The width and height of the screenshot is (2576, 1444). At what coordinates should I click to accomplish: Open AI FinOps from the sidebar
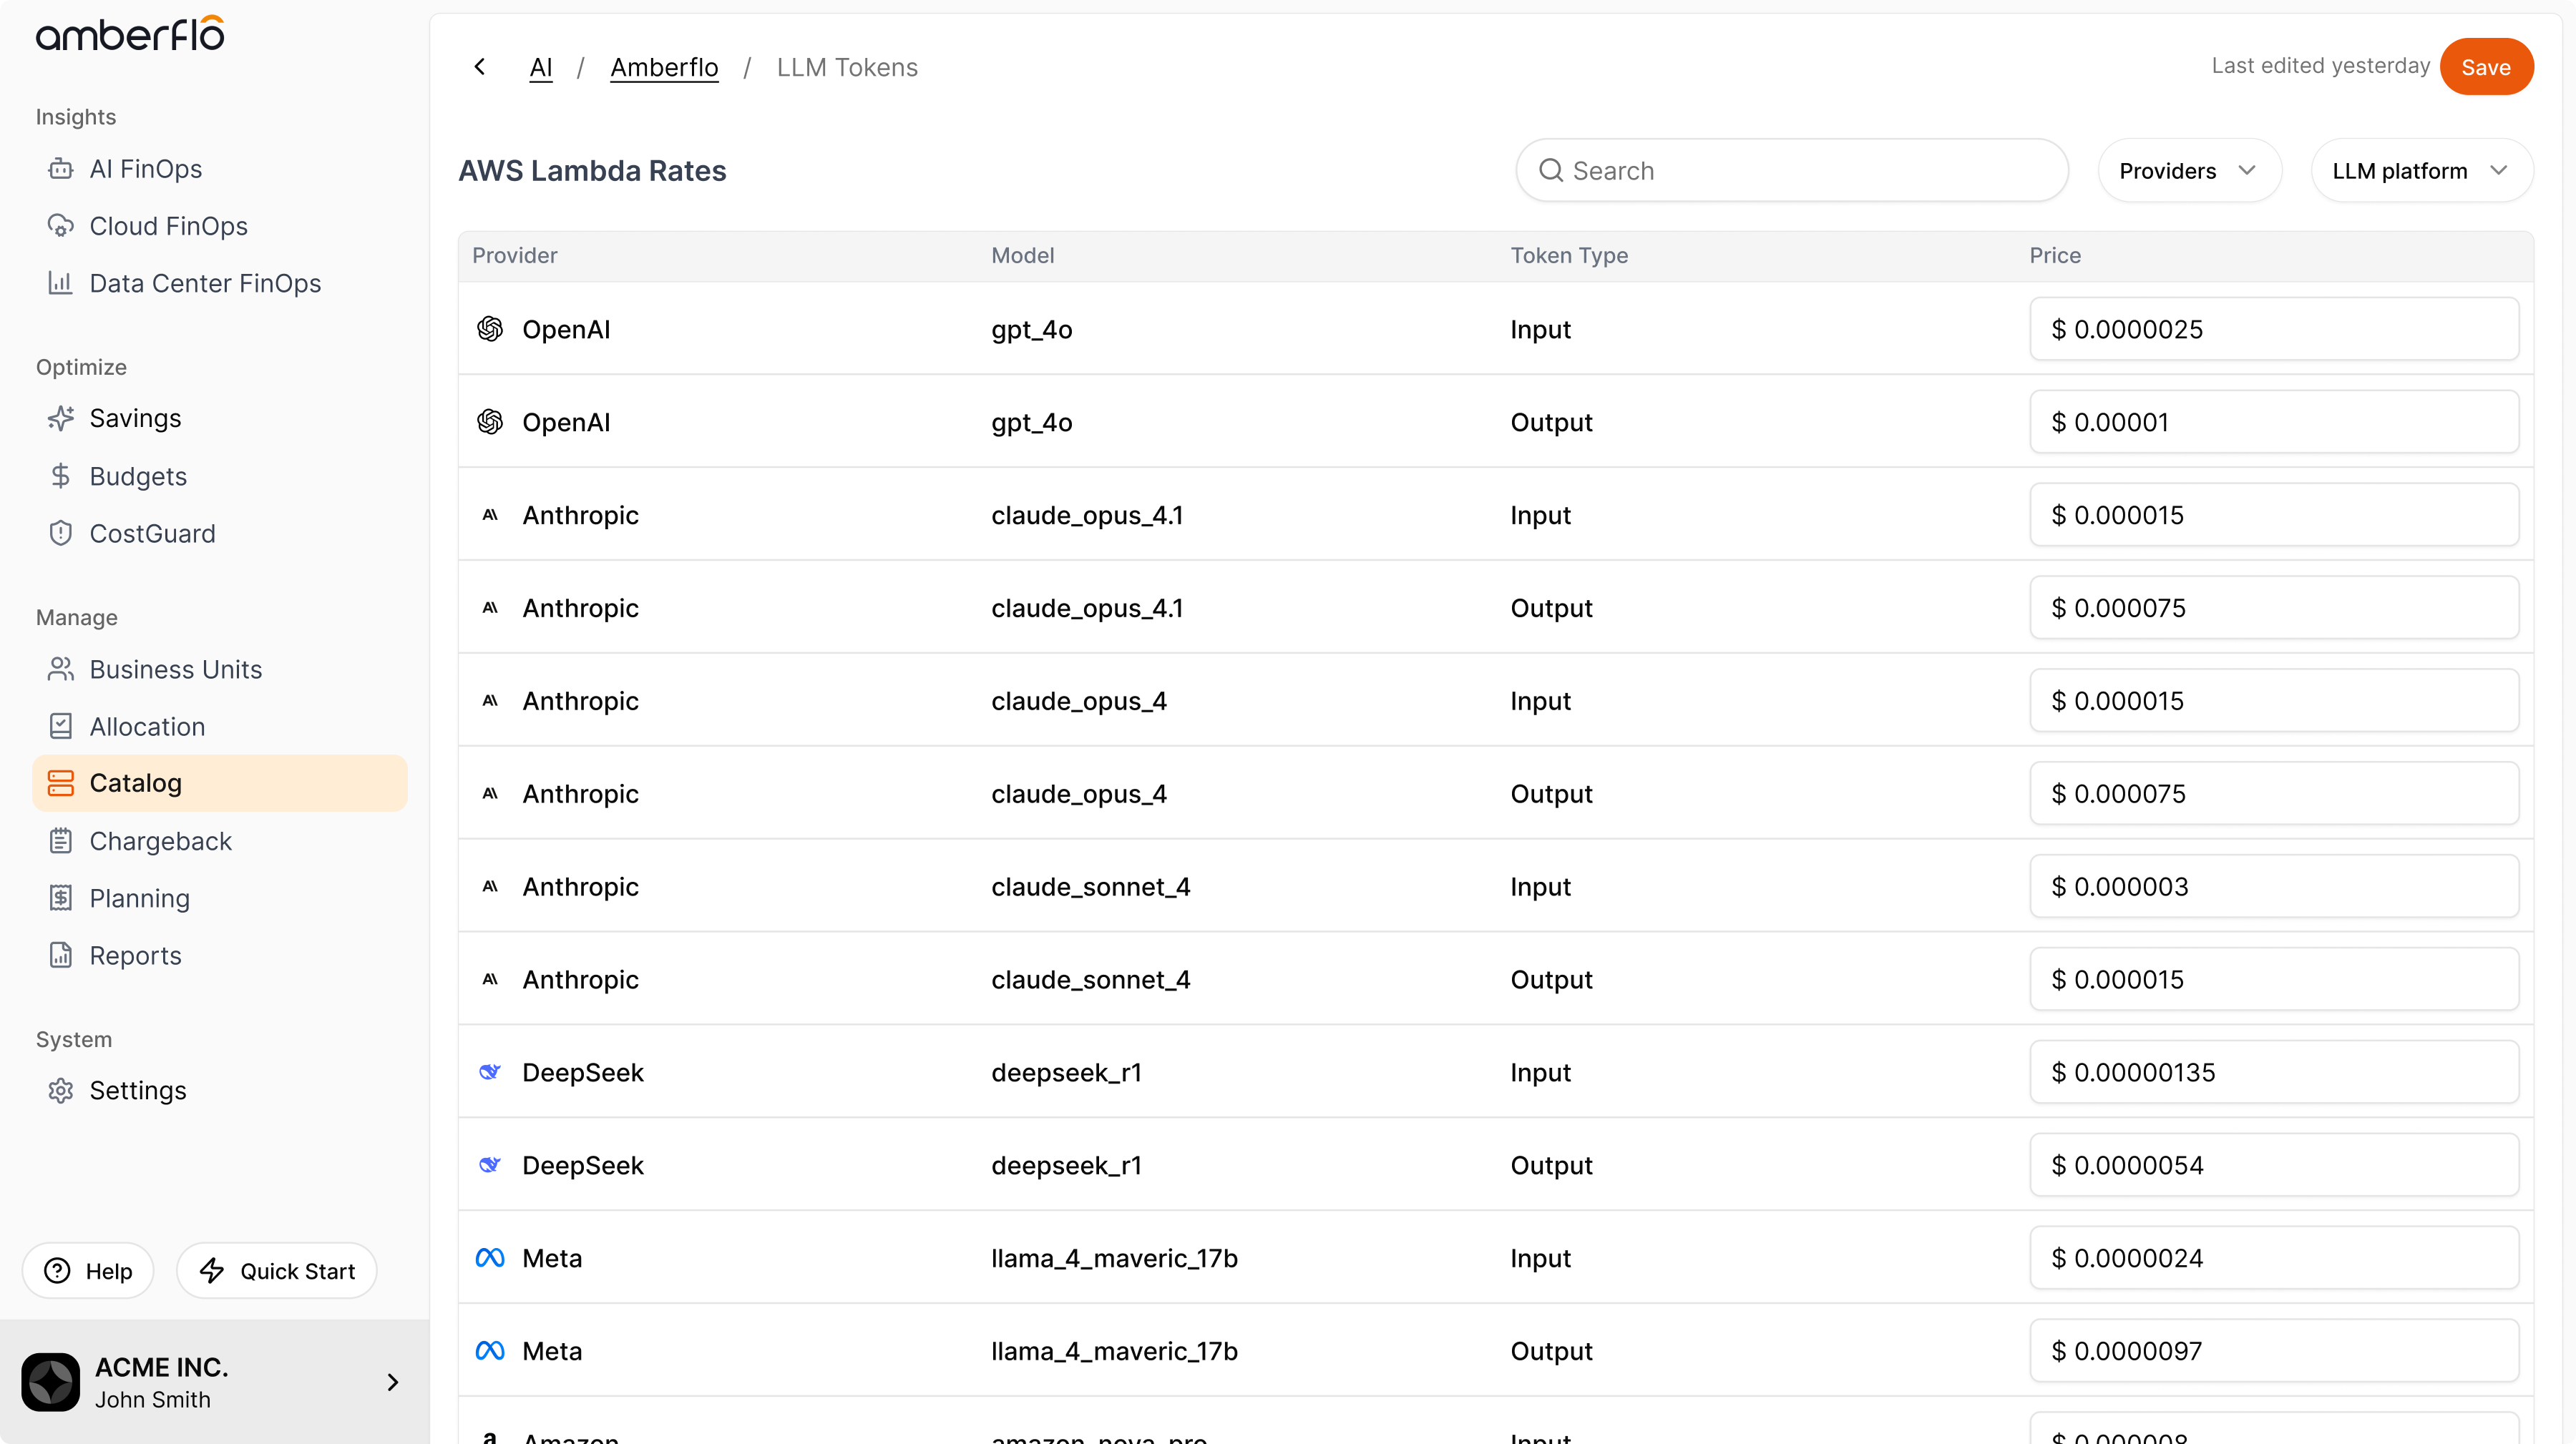pos(145,169)
